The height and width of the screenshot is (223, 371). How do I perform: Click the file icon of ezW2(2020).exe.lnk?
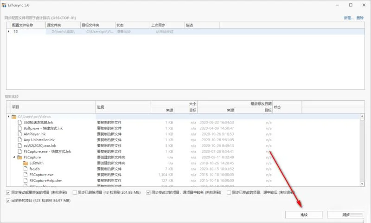[20, 145]
